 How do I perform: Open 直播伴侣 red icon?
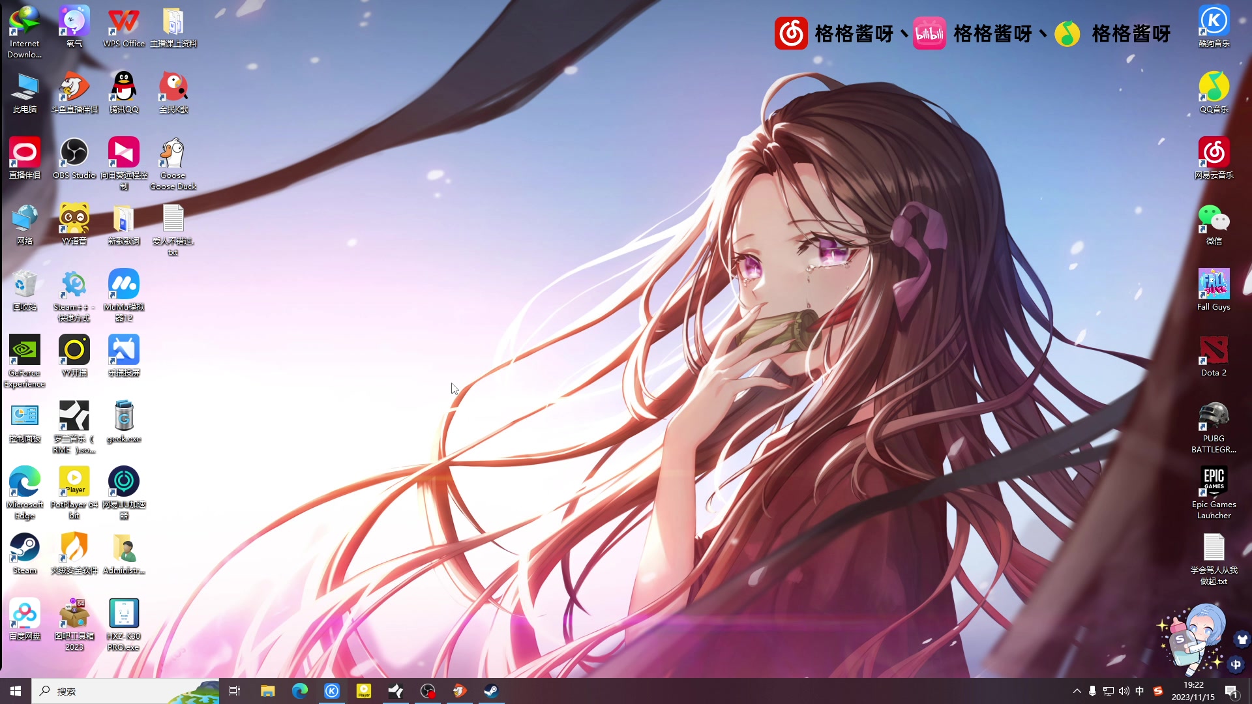25,158
